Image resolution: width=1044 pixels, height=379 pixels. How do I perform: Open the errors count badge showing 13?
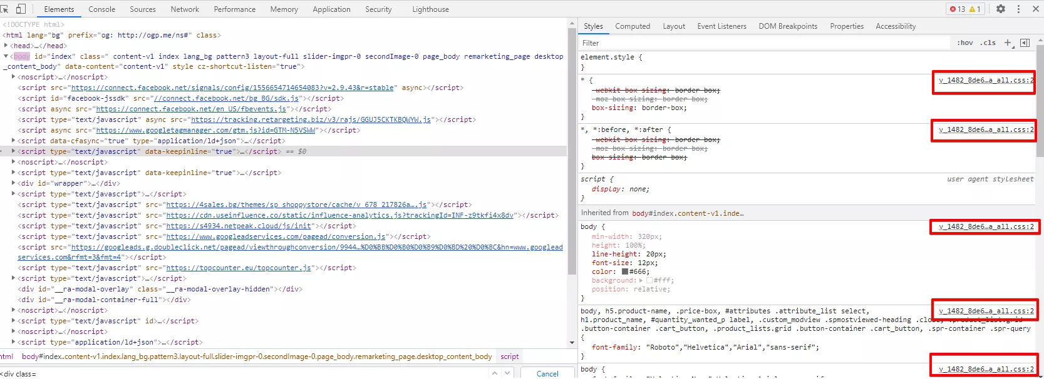[958, 9]
